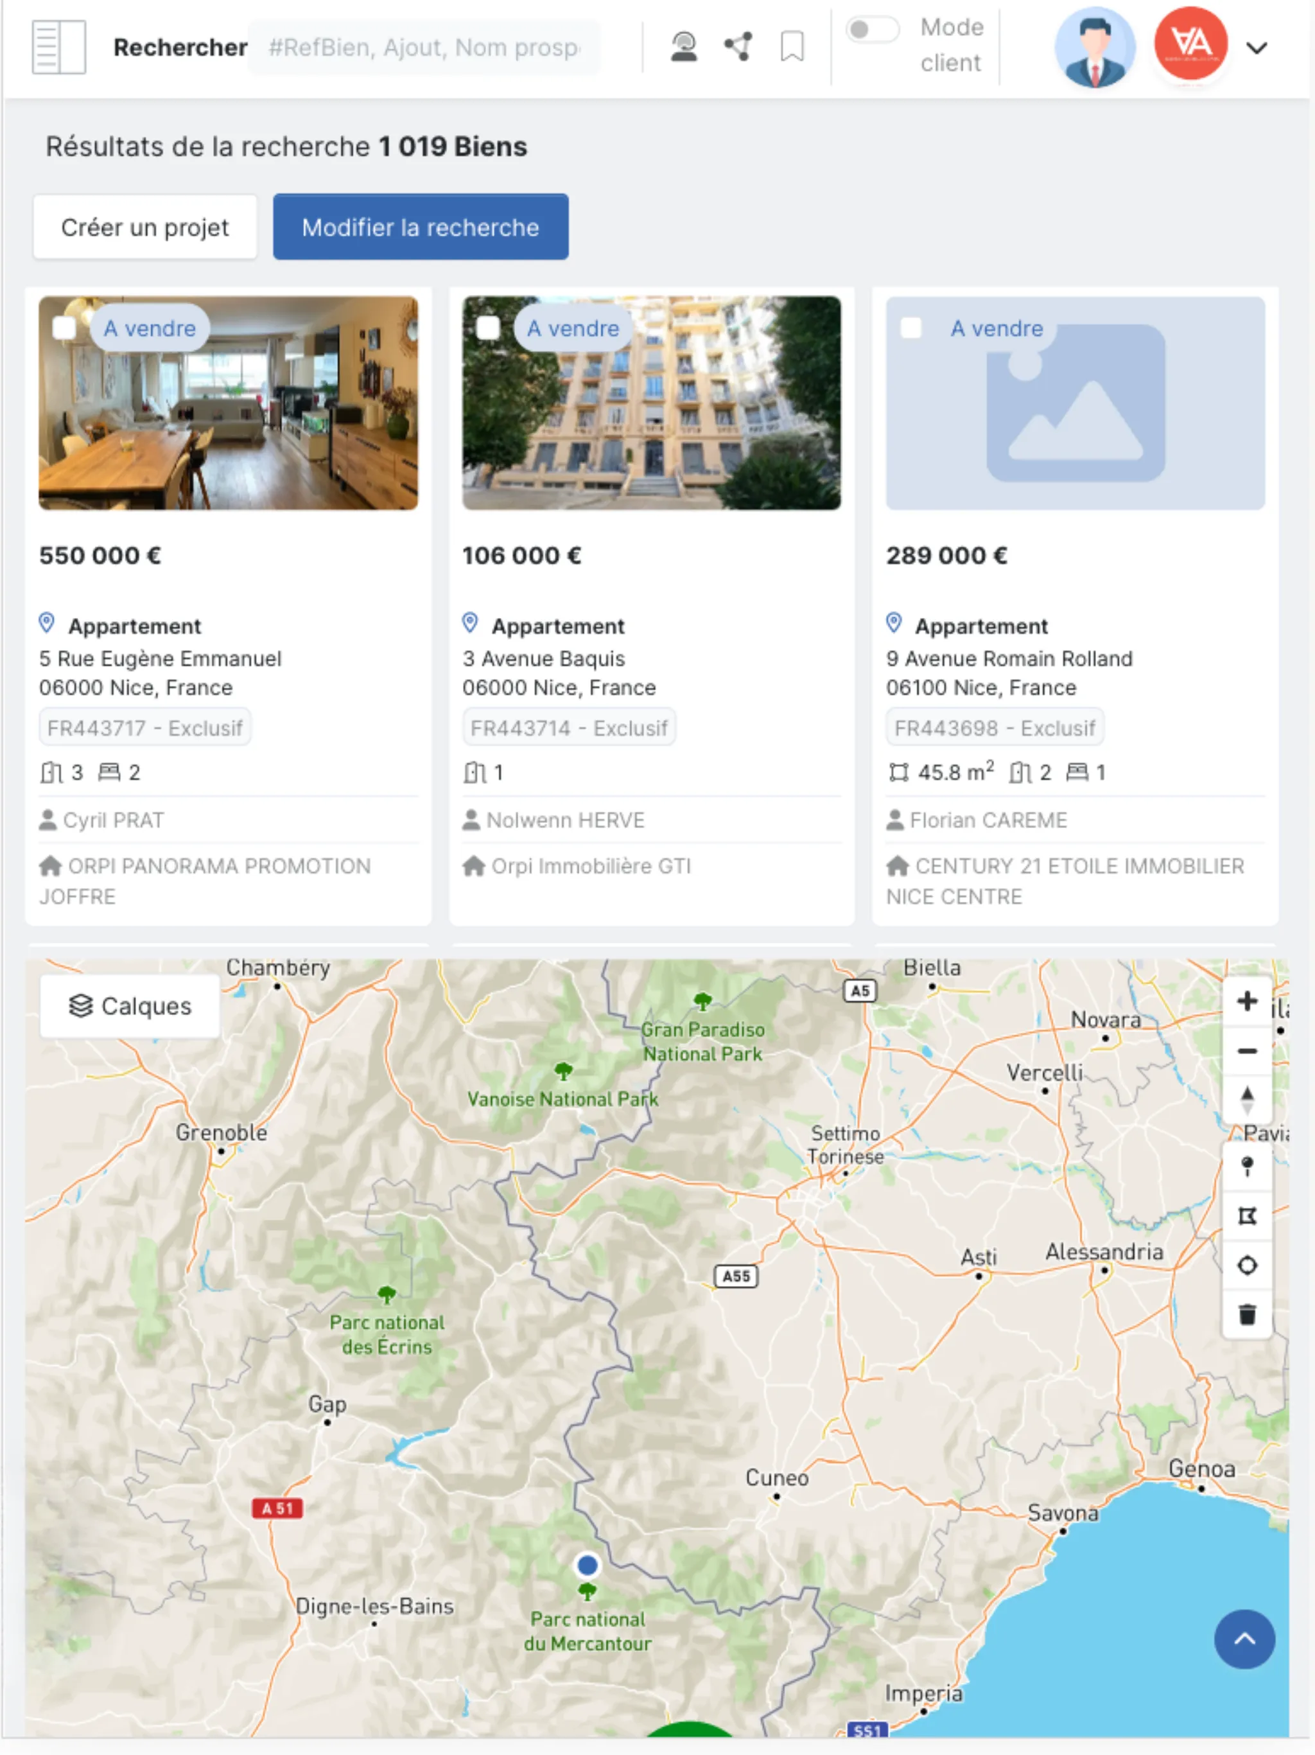Image resolution: width=1315 pixels, height=1755 pixels.
Task: Click location pin beside 3 Avenue Baquis
Action: 470,624
